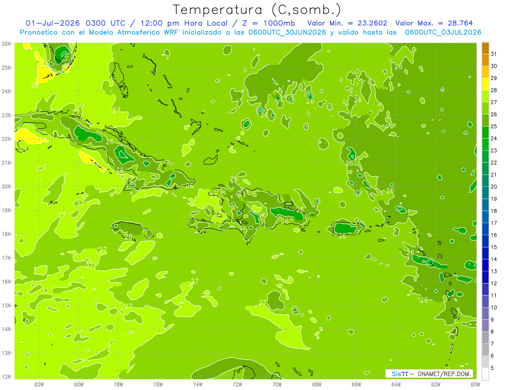Click the '78W' longitude axis label
Viewport: 505px width, 390px height.
pyautogui.click(x=118, y=384)
